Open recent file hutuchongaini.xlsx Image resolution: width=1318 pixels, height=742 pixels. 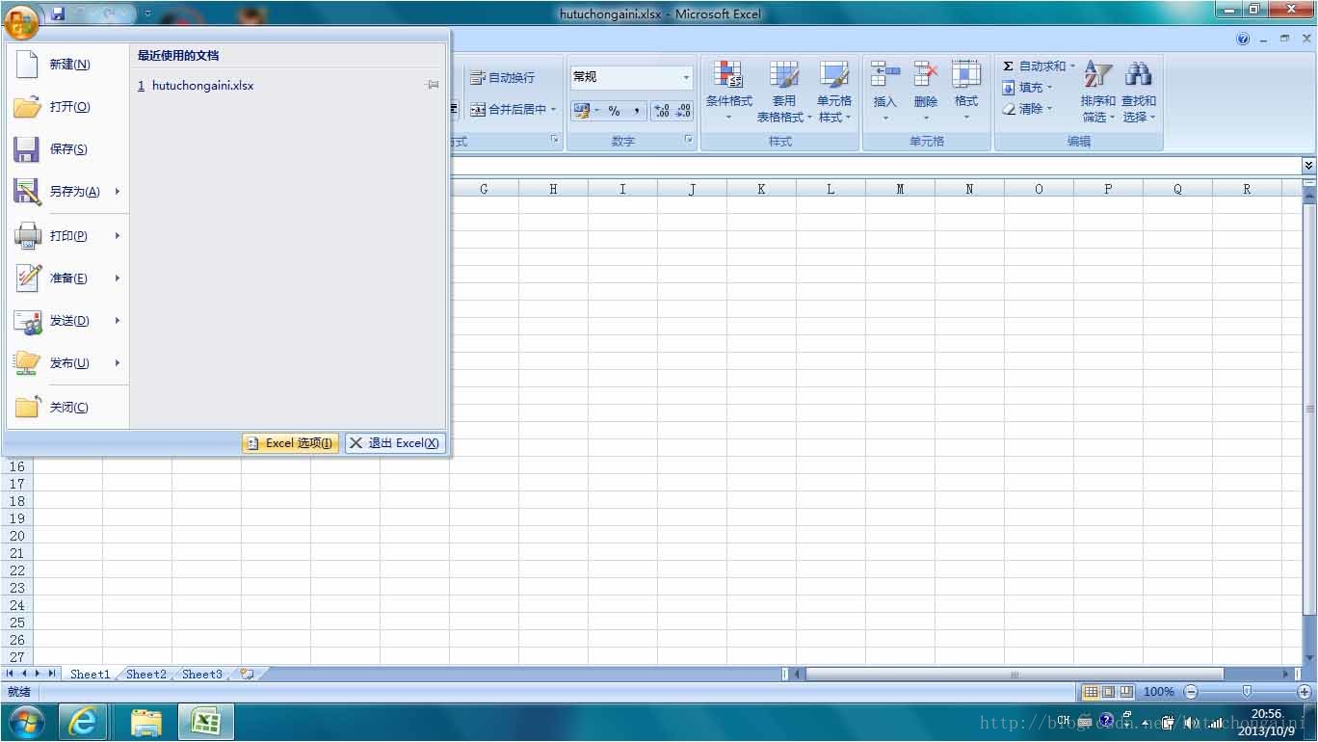pyautogui.click(x=203, y=86)
